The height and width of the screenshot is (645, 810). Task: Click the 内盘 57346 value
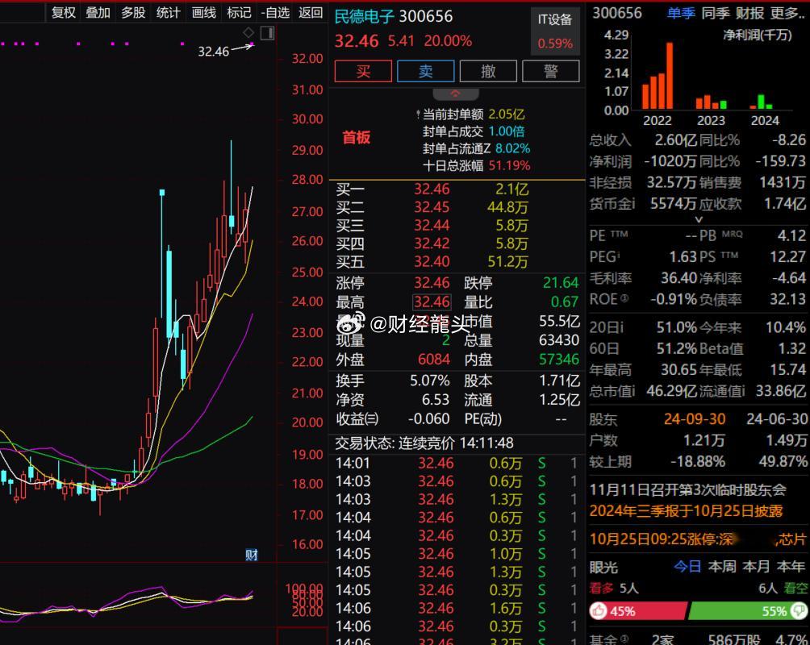(x=559, y=360)
